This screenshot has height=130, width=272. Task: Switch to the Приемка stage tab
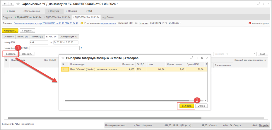point(72,11)
